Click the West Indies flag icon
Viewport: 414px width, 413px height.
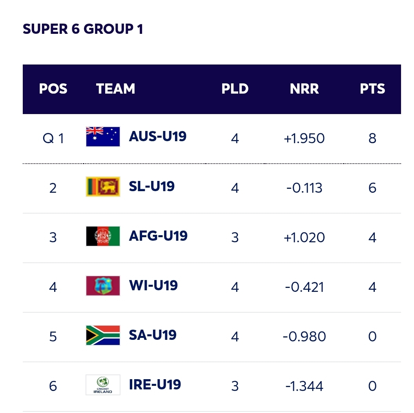(103, 286)
